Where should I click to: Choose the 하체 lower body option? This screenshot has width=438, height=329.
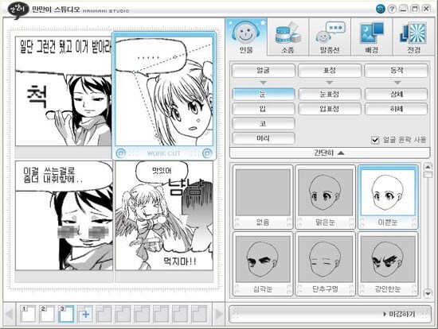click(x=397, y=109)
